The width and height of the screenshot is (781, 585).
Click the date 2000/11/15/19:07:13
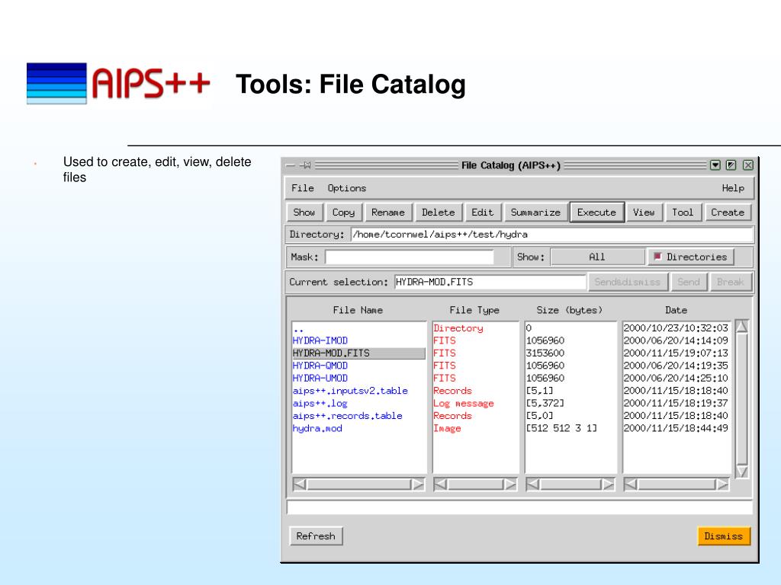676,353
